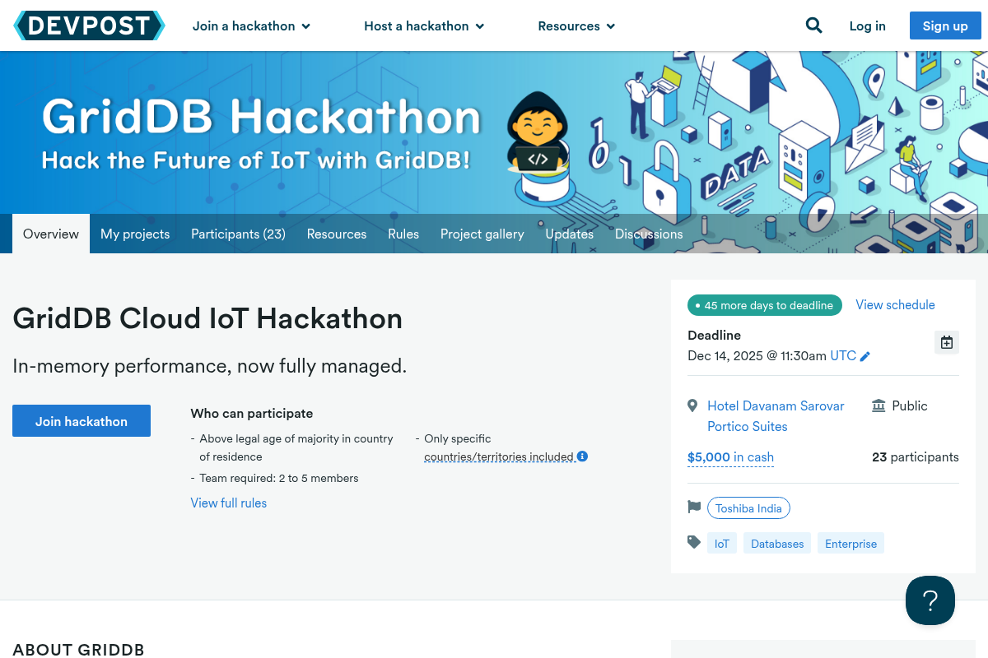Open the search magnifier icon
988x658 pixels.
813,25
